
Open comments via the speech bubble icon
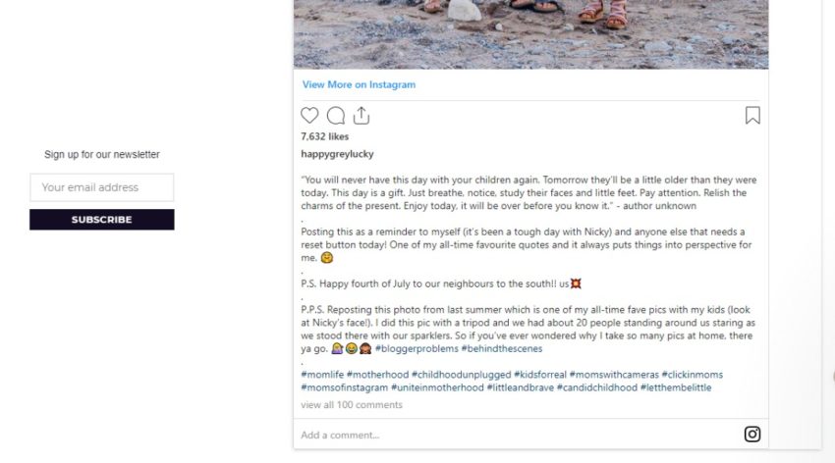point(336,116)
